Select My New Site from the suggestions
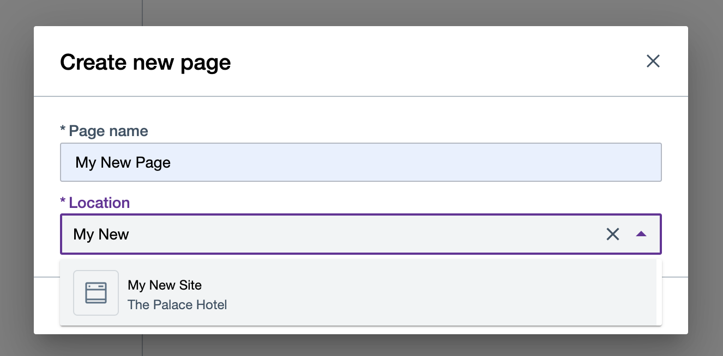Image resolution: width=723 pixels, height=356 pixels. pyautogui.click(x=165, y=285)
